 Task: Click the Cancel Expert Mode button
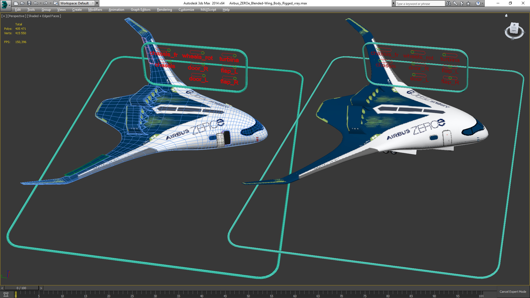pyautogui.click(x=513, y=292)
